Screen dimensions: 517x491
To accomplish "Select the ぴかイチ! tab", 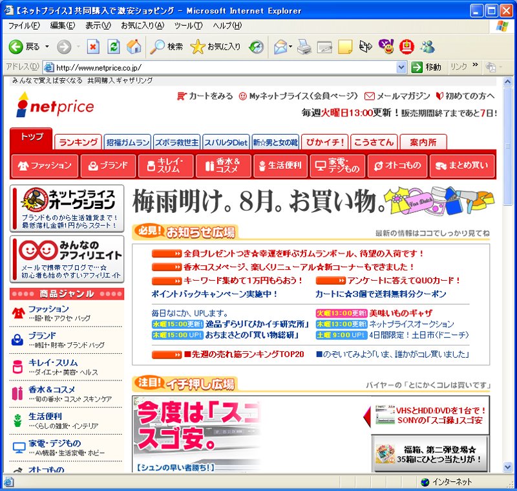I will [325, 142].
